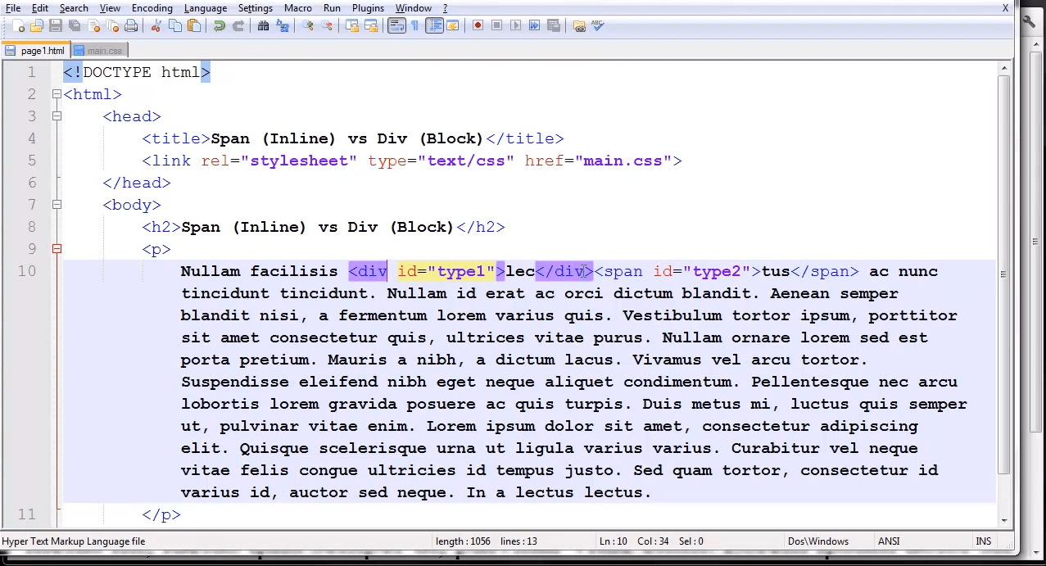The width and height of the screenshot is (1046, 566).
Task: Start macro recording with the red record icon
Action: (478, 25)
